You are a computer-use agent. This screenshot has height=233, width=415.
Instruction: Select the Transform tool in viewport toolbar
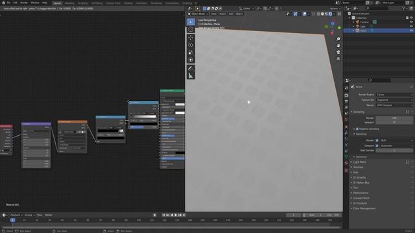tap(191, 60)
